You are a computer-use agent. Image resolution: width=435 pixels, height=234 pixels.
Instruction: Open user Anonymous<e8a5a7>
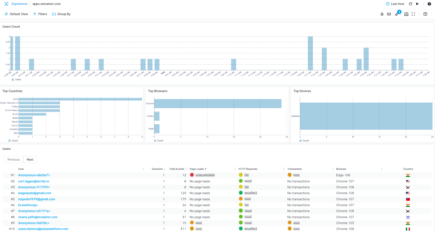[34, 175]
